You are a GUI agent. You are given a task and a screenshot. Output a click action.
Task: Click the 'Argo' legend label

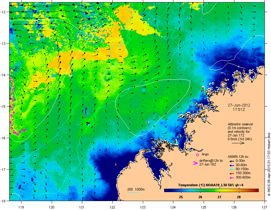[205, 154]
